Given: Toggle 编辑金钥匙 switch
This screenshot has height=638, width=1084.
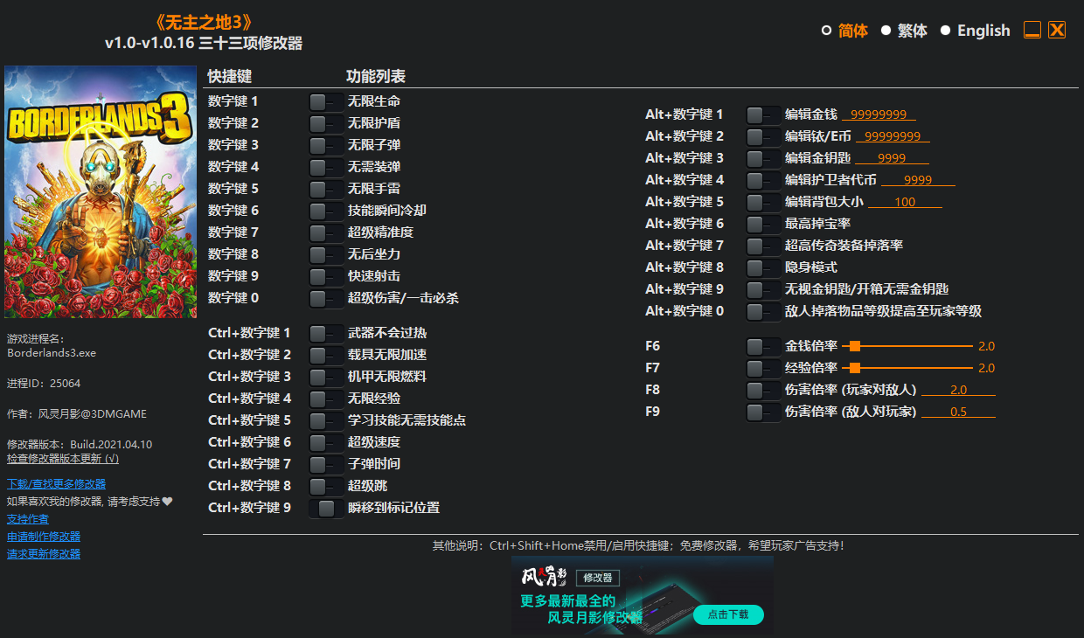Looking at the screenshot, I should point(763,158).
